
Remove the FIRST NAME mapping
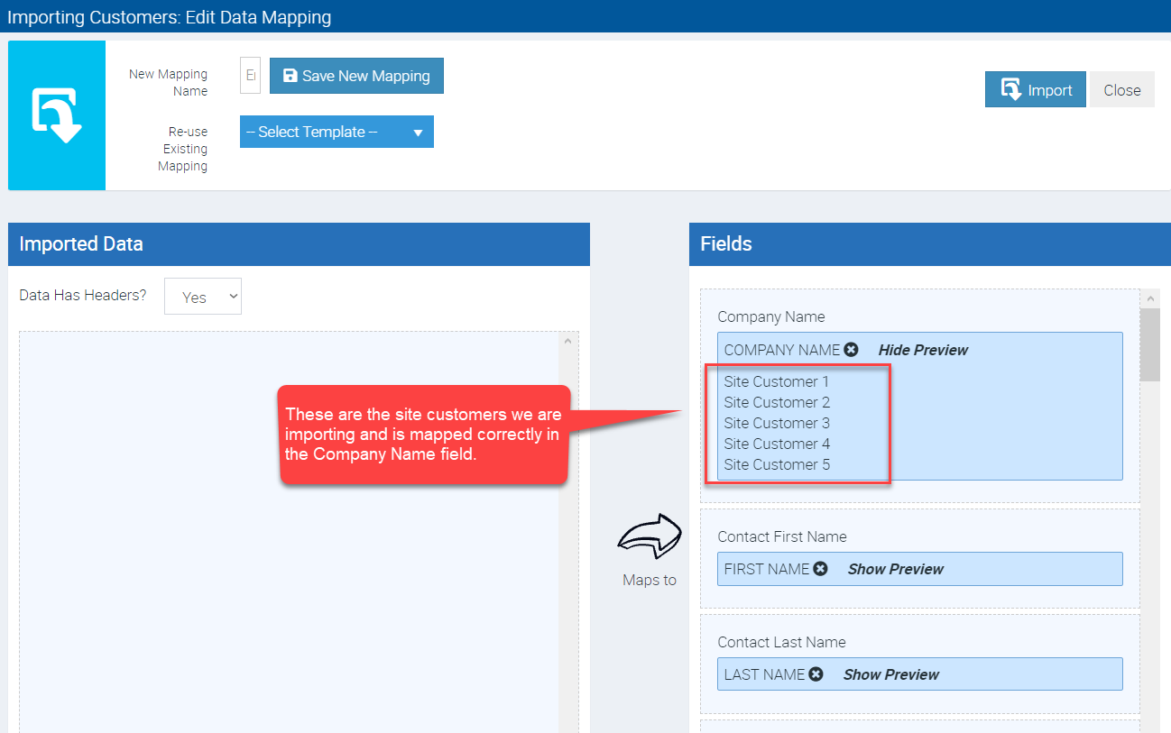point(820,569)
